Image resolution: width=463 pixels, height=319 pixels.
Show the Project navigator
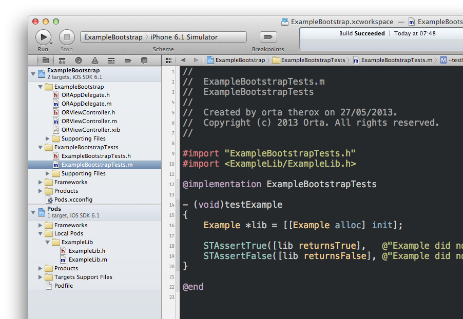[x=46, y=61]
